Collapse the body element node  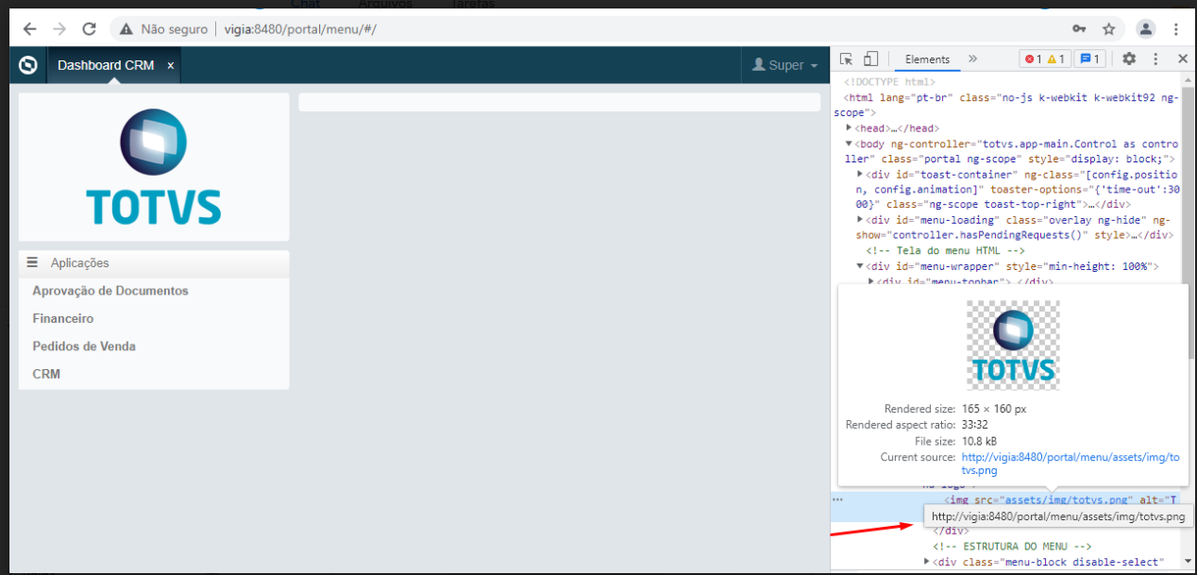[849, 144]
